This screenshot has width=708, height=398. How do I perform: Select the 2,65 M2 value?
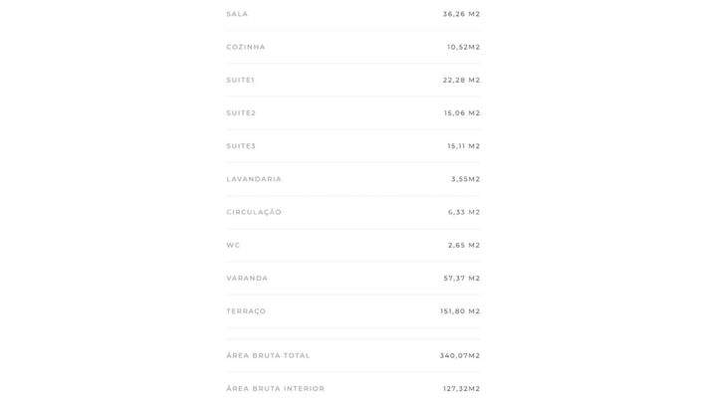(464, 245)
